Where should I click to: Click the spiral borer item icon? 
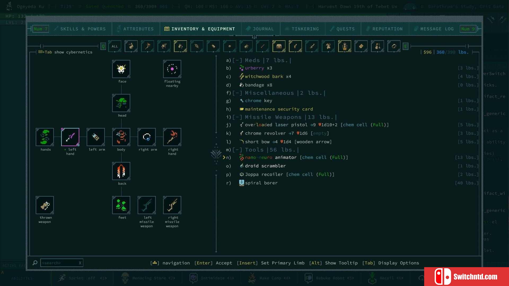pos(242,183)
